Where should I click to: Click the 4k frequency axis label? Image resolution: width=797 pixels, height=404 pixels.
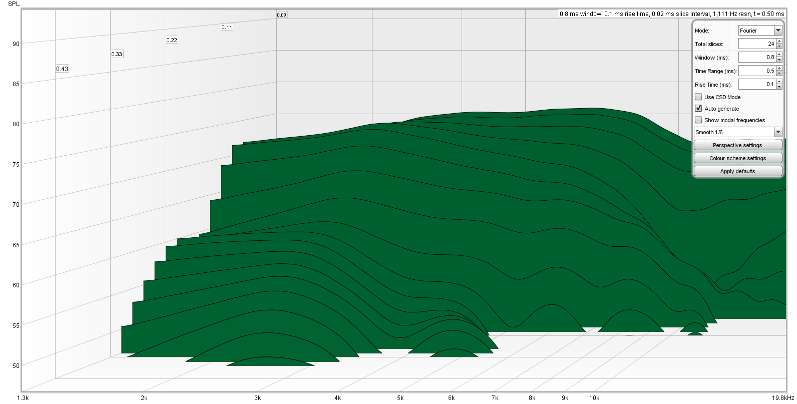(x=338, y=398)
